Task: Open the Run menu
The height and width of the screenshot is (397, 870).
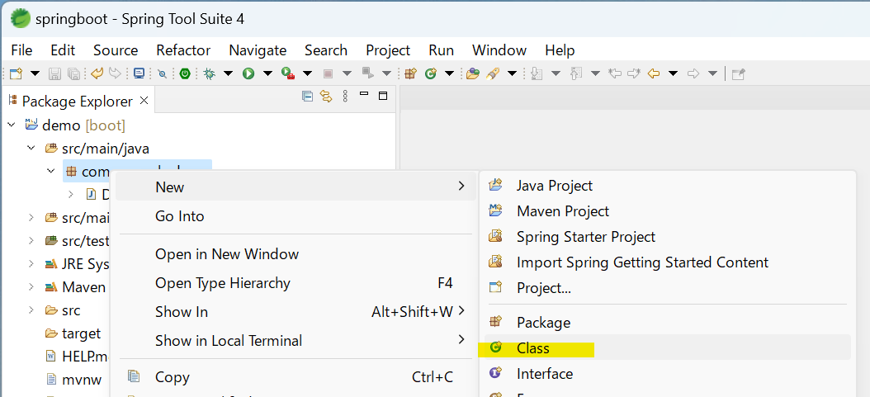Action: [441, 50]
